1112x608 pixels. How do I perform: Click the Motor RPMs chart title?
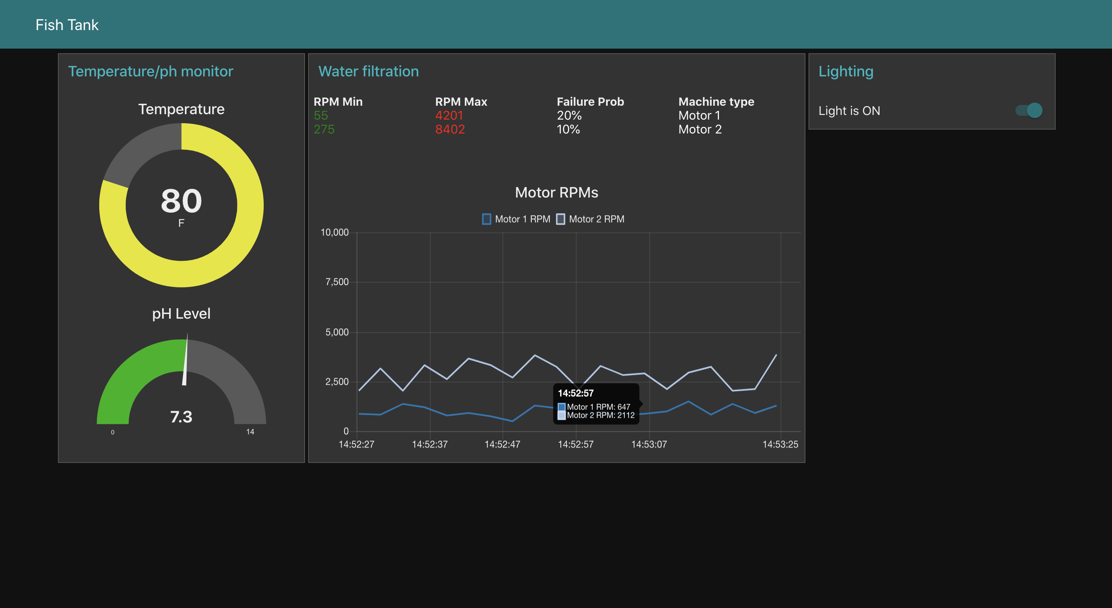click(x=556, y=193)
